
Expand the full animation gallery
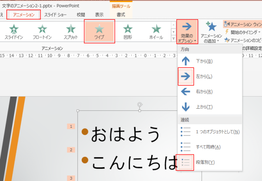coord(173,39)
